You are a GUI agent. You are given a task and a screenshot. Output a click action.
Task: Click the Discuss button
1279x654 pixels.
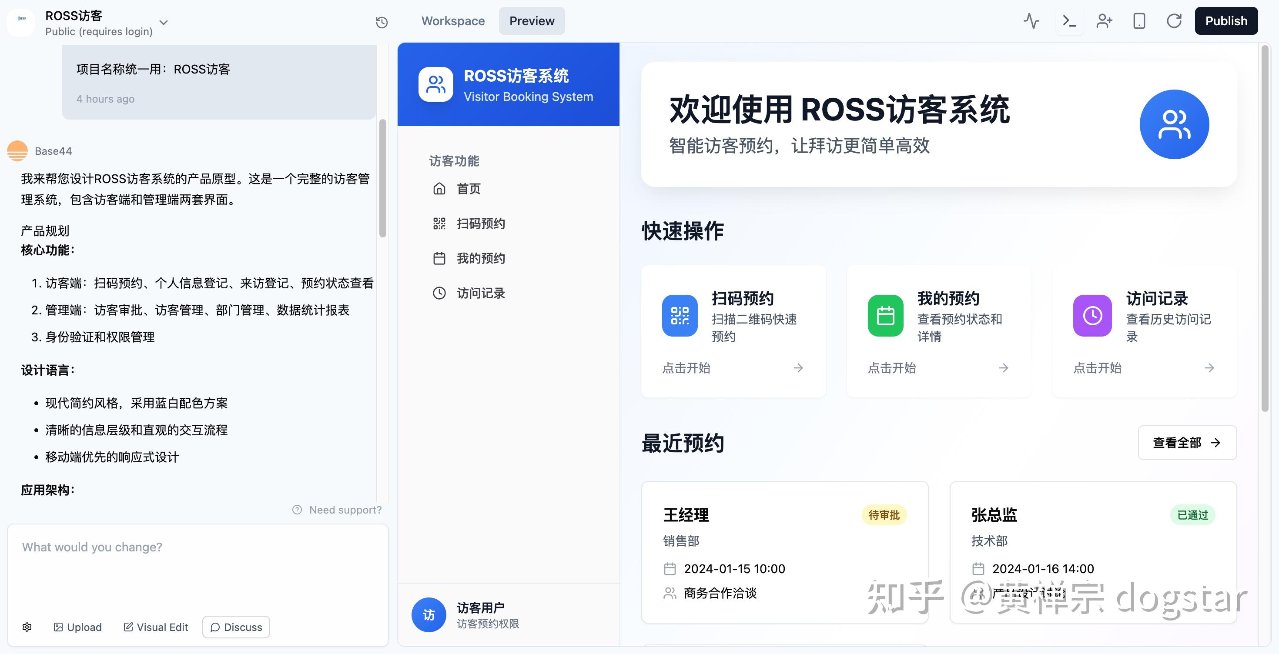click(236, 627)
